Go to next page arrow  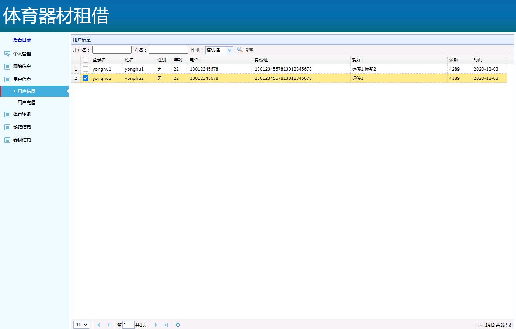coord(156,325)
